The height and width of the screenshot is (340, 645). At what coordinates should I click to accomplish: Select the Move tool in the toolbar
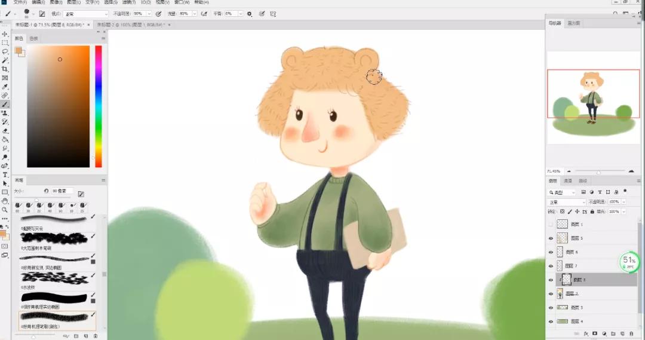coord(5,34)
